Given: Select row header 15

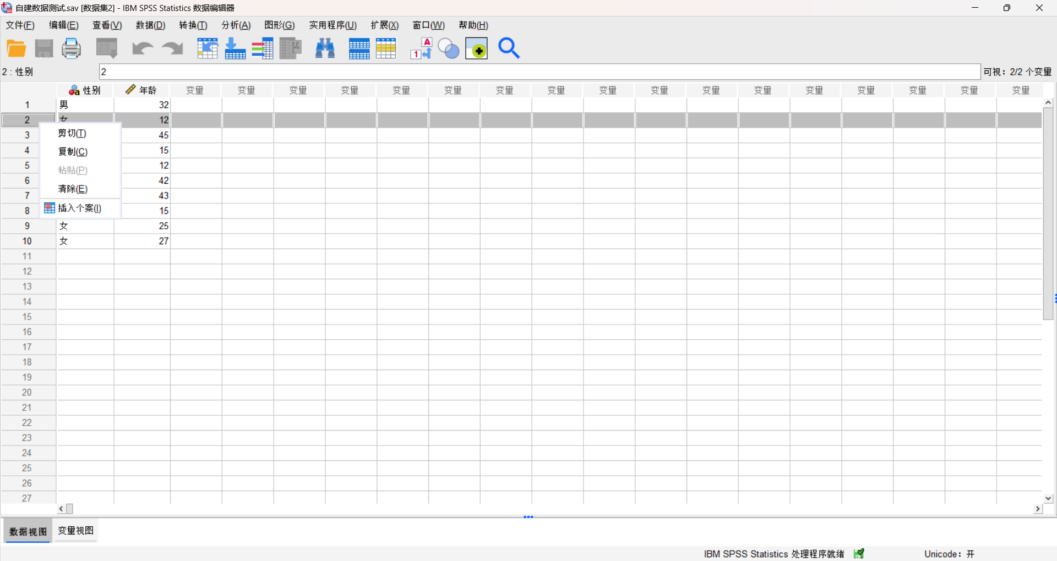Looking at the screenshot, I should point(28,317).
